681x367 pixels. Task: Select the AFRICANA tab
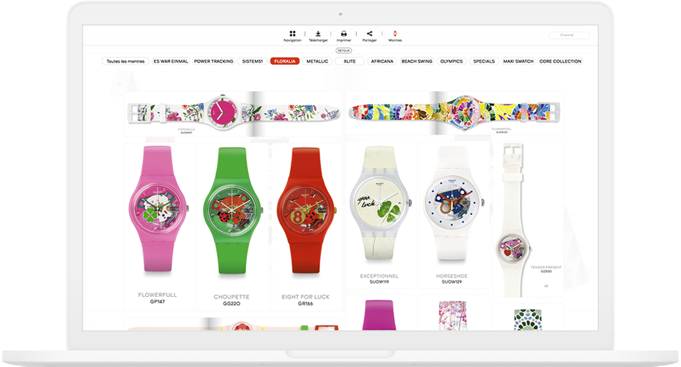pyautogui.click(x=382, y=61)
